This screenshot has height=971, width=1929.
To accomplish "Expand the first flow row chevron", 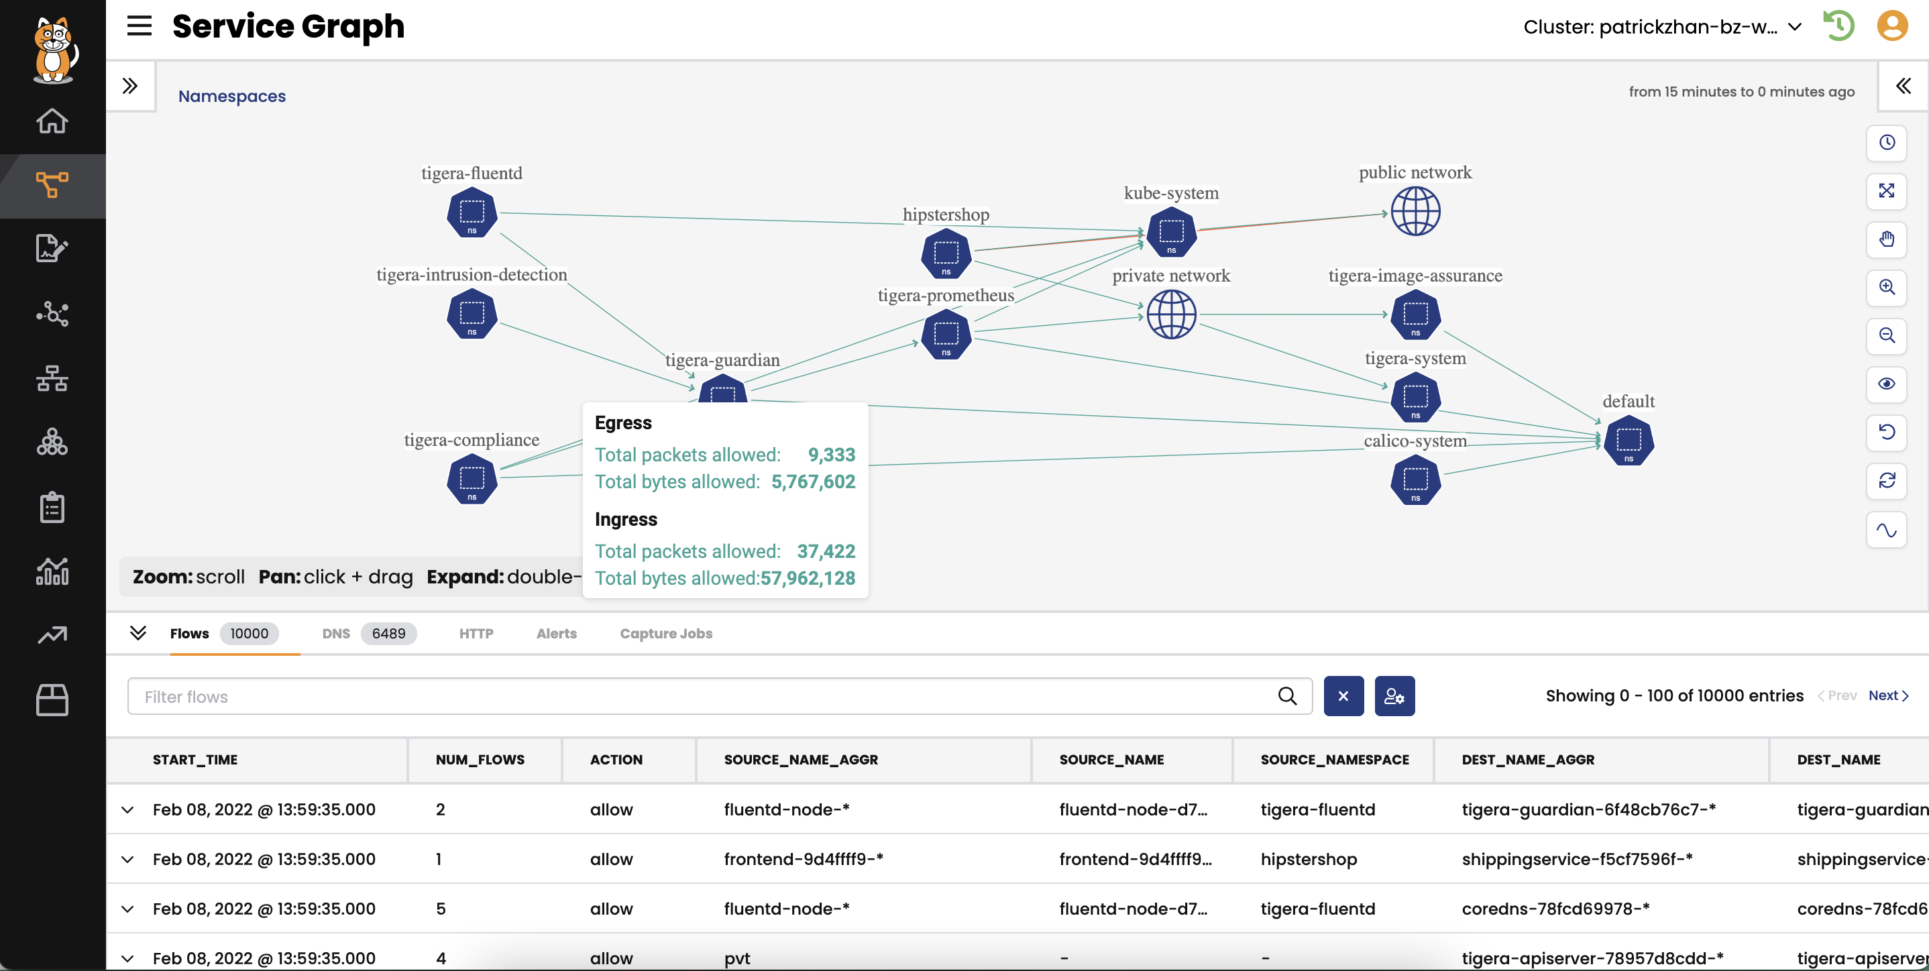I will [x=128, y=809].
